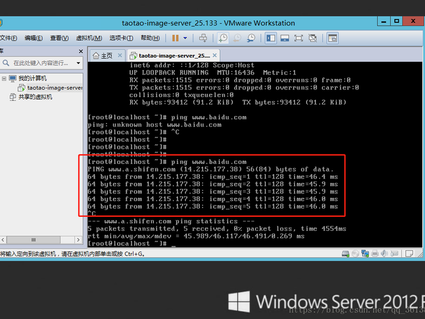Take a snapshot of the virtual machine
This screenshot has height=319, width=425.
click(x=223, y=38)
